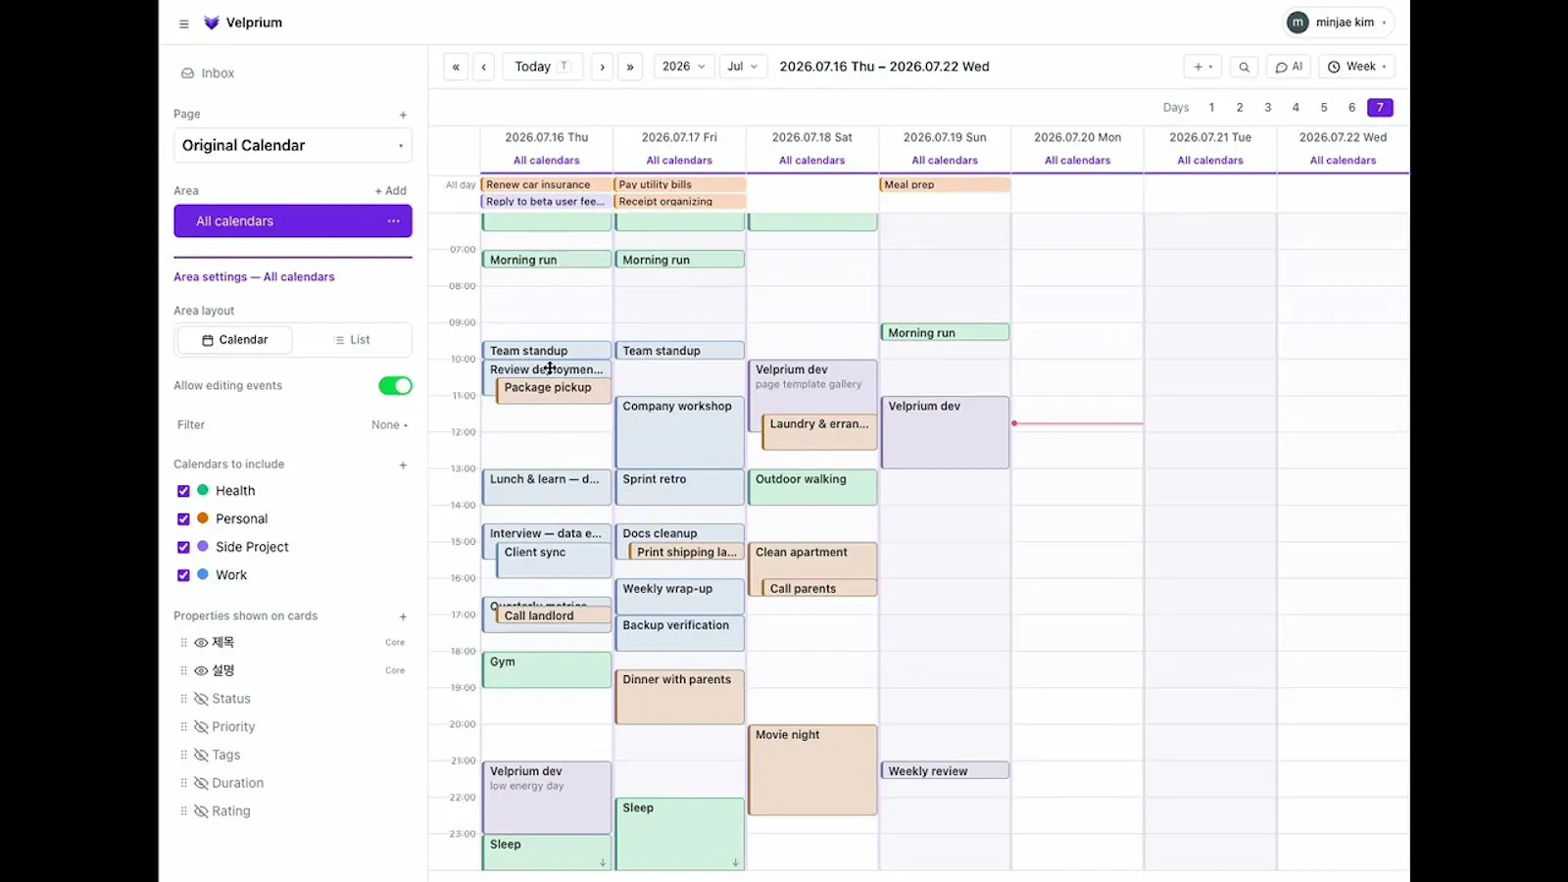Click All calendars link under Sun column

(945, 161)
